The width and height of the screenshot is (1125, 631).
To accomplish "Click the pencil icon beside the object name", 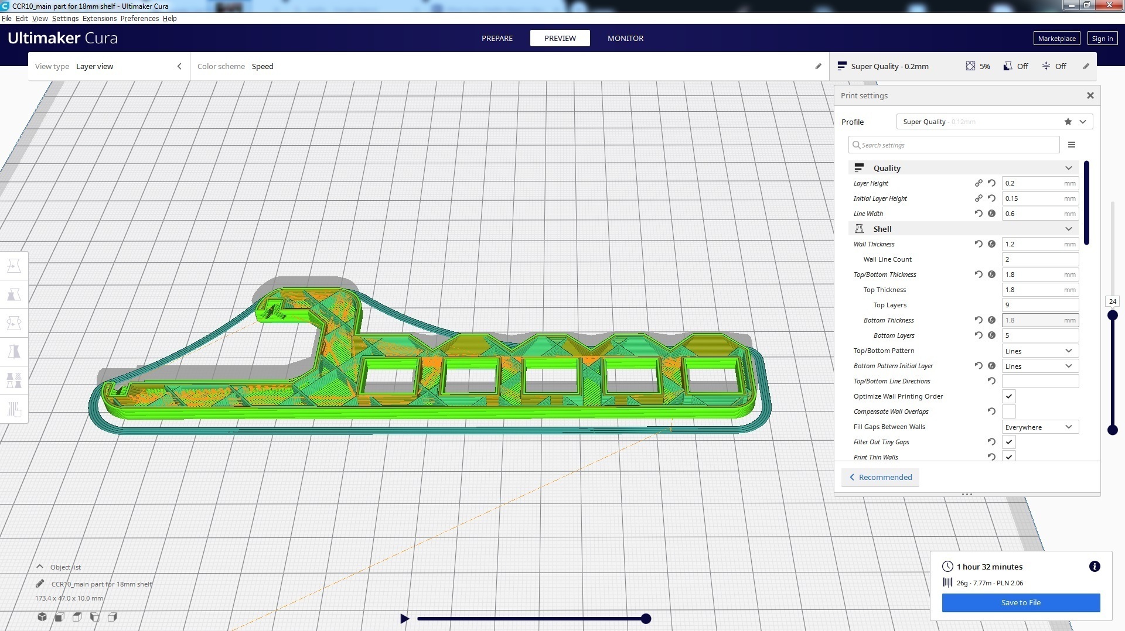I will point(40,584).
